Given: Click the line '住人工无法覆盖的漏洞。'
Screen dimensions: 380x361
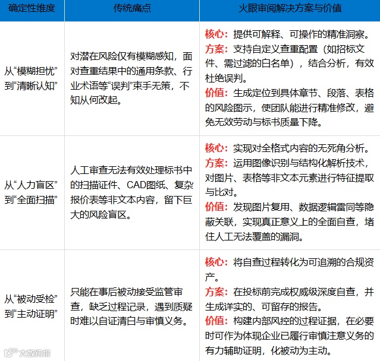Looking at the screenshot, I should 255,236.
